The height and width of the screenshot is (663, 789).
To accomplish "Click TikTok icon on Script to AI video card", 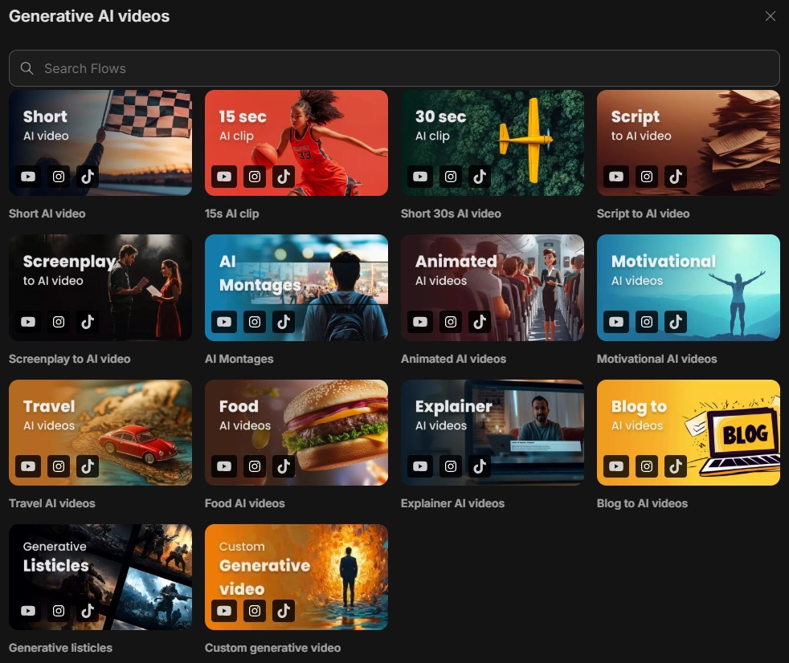I will pyautogui.click(x=676, y=177).
